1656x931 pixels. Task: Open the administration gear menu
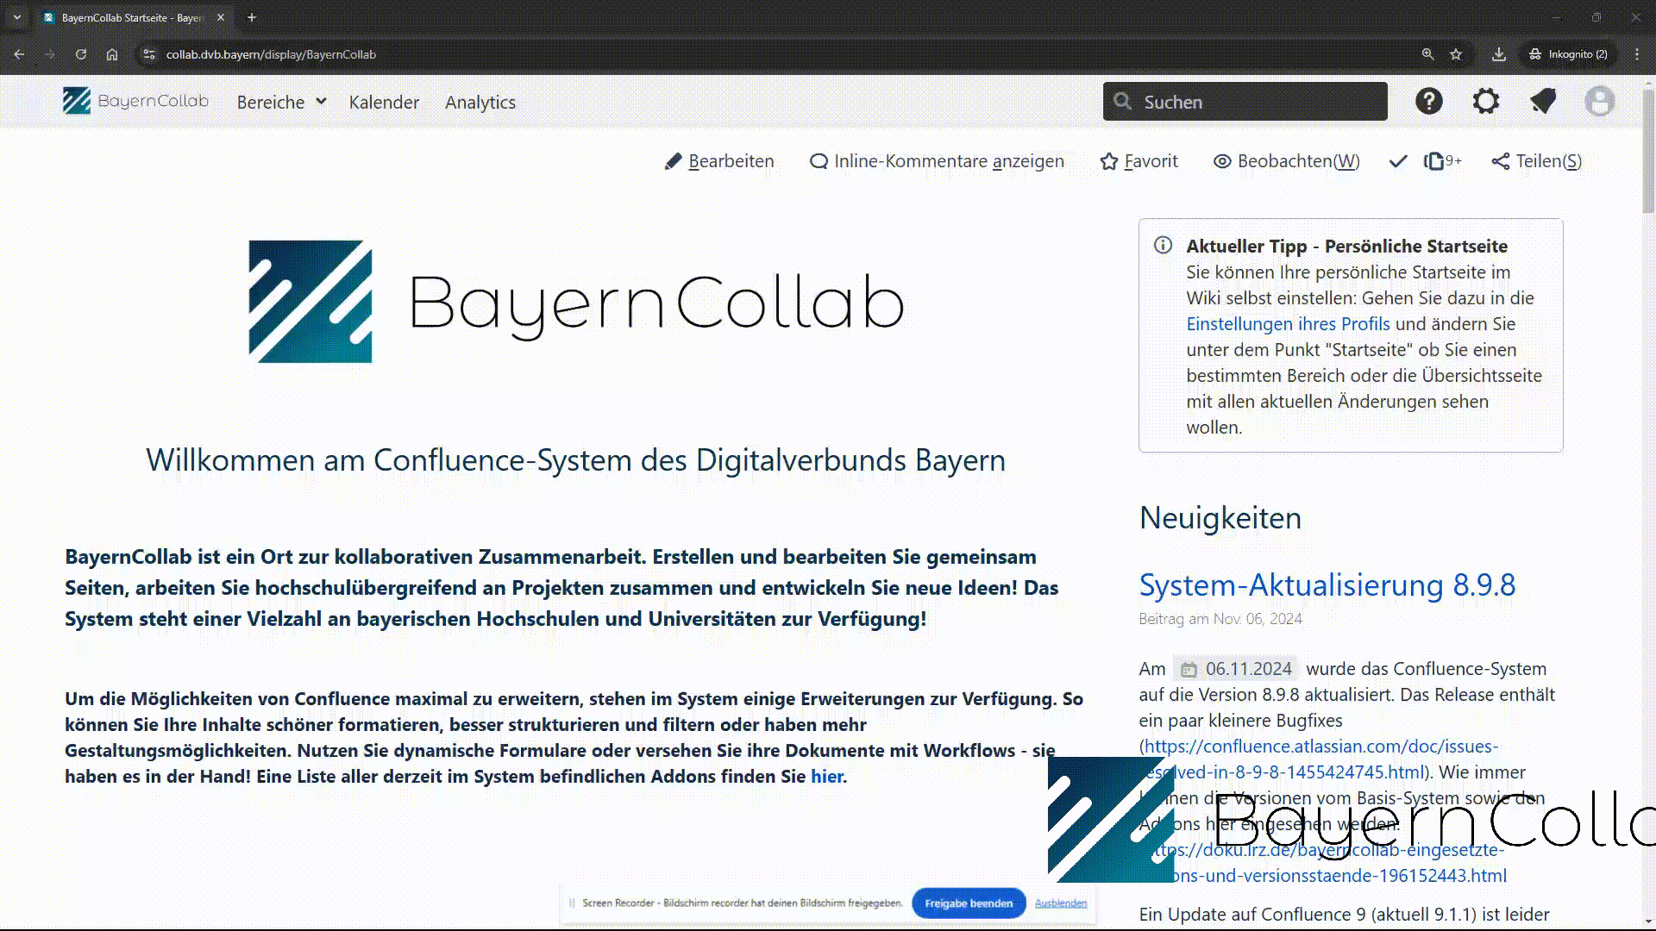click(x=1485, y=102)
